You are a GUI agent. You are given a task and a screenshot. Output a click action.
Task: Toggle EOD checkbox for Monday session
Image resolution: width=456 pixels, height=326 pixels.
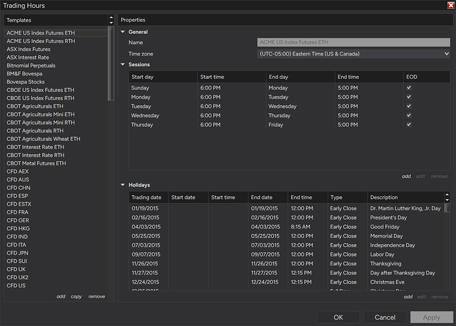(x=409, y=97)
